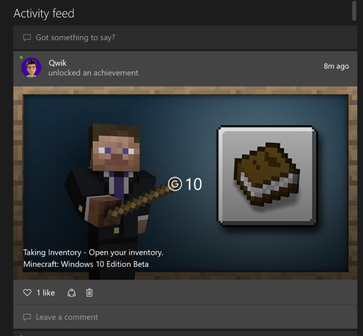The image size is (363, 336).
Task: Open the Taking Inventory achievement image
Action: [x=185, y=183]
